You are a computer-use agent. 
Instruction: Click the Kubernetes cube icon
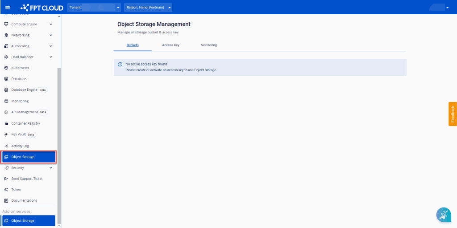click(6, 68)
